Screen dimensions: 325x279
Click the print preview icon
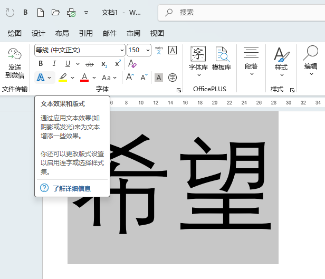[71, 13]
